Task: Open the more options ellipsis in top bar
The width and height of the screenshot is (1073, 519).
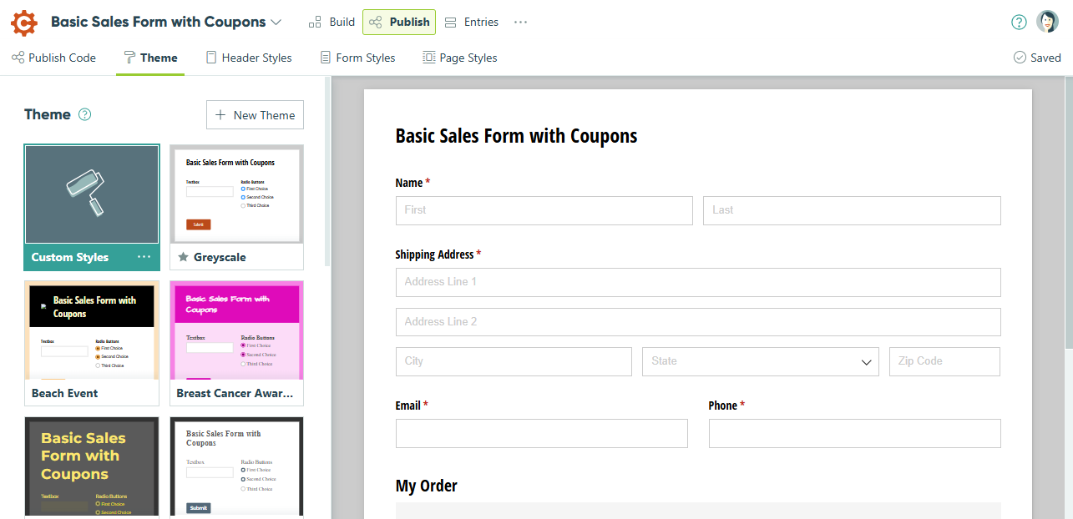Action: coord(521,23)
